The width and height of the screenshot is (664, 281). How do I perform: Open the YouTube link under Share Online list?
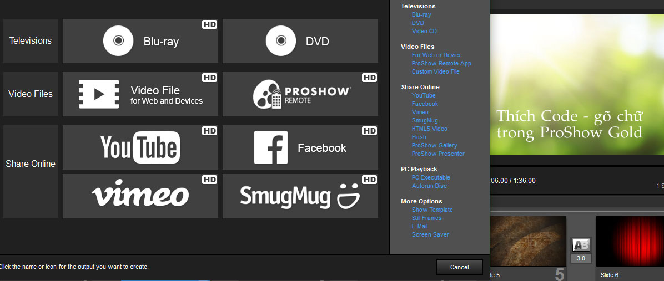[424, 95]
